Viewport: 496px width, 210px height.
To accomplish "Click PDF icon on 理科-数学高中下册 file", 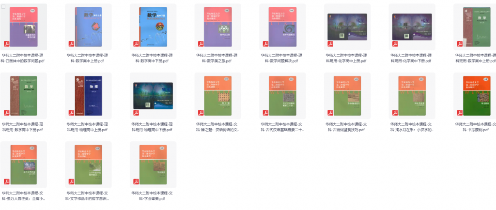I will click(x=136, y=44).
